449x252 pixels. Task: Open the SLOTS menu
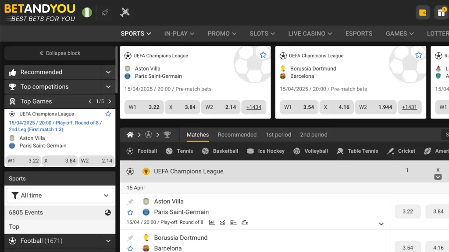click(x=262, y=33)
